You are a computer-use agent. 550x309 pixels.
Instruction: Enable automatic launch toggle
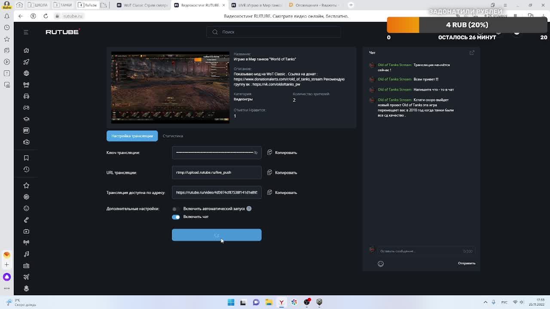(x=175, y=209)
